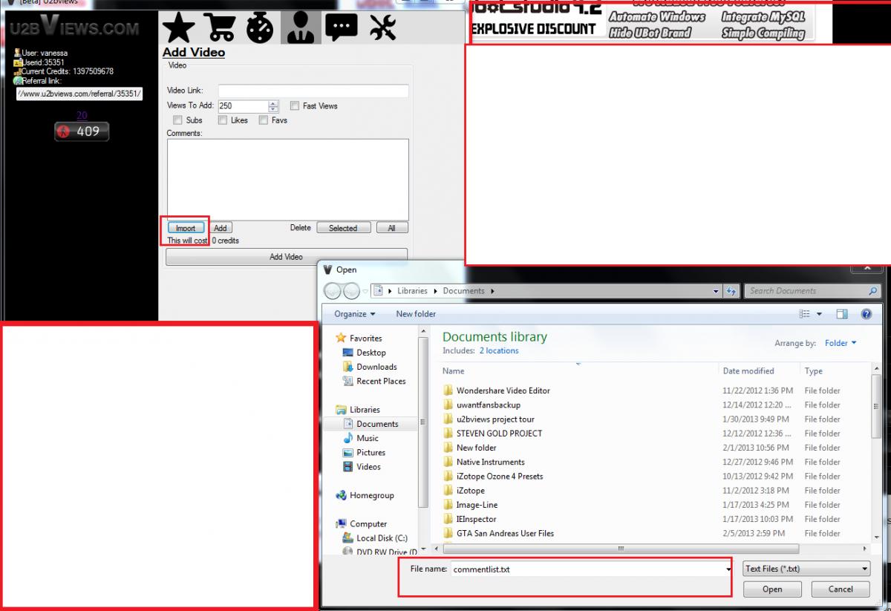891x611 pixels.
Task: Open the change view options dropdown
Action: click(x=819, y=314)
